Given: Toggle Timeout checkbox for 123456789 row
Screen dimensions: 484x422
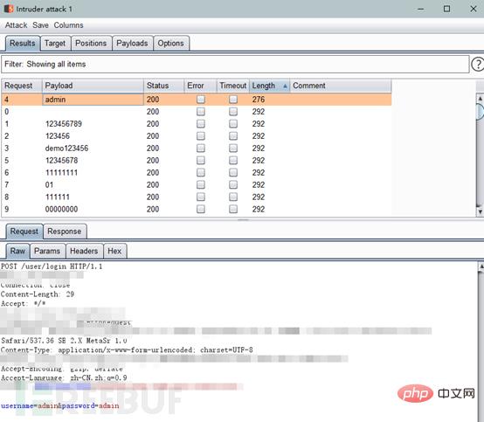Looking at the screenshot, I should (233, 124).
